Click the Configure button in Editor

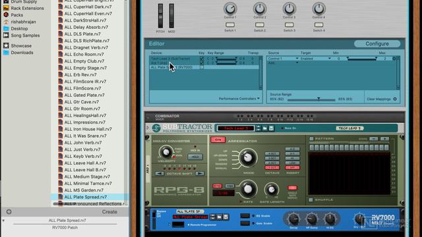377,43
